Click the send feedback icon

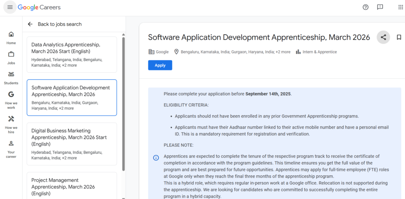(380, 7)
